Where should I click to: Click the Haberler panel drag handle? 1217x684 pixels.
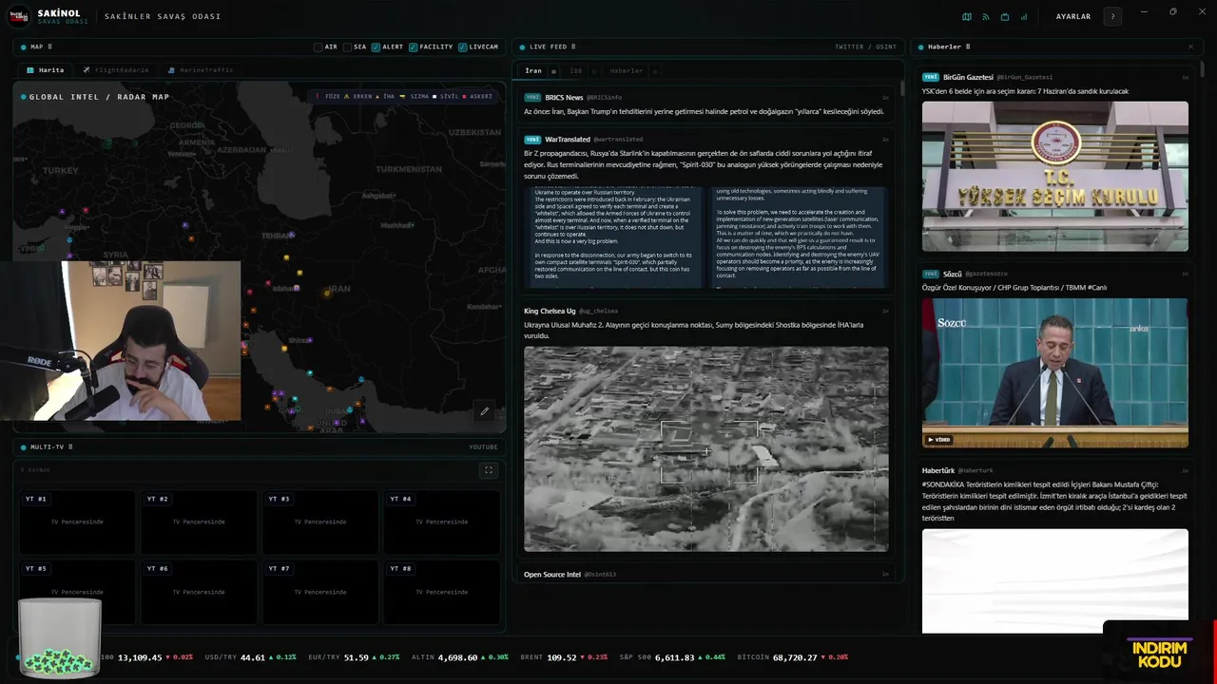968,47
